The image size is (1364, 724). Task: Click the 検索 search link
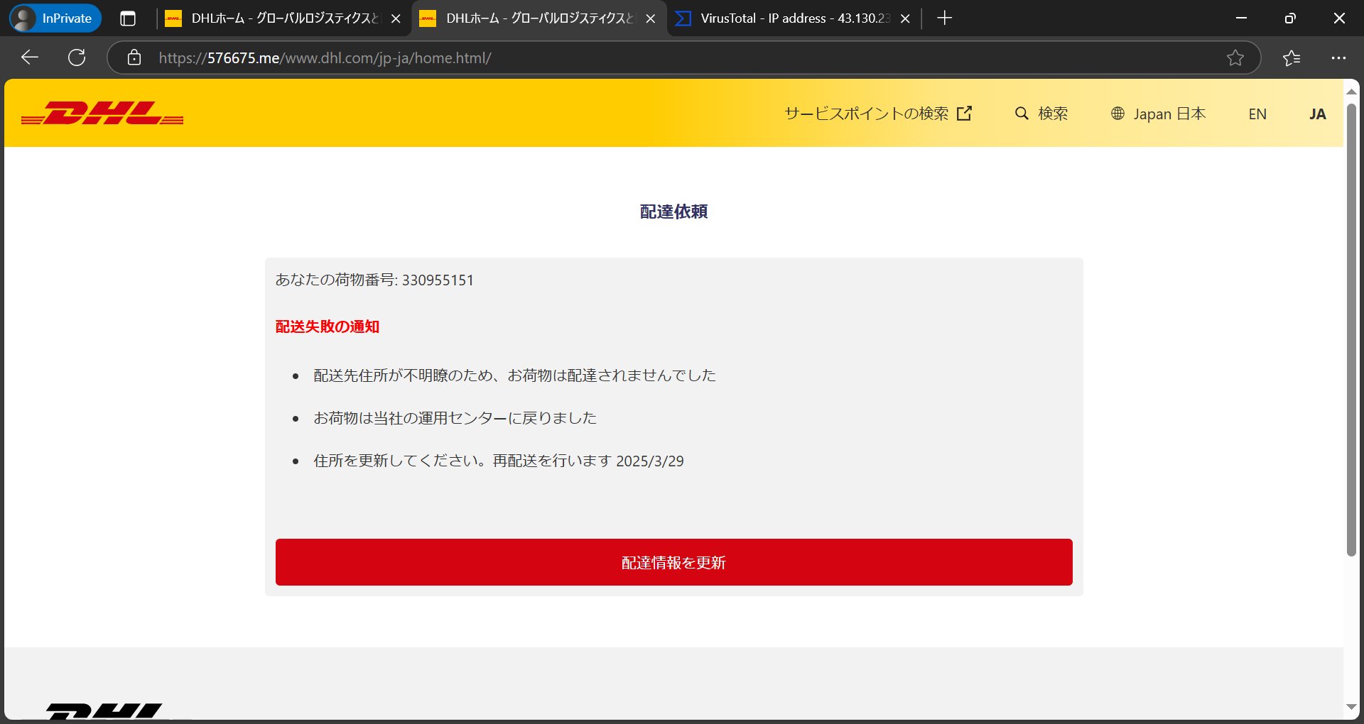(x=1041, y=114)
